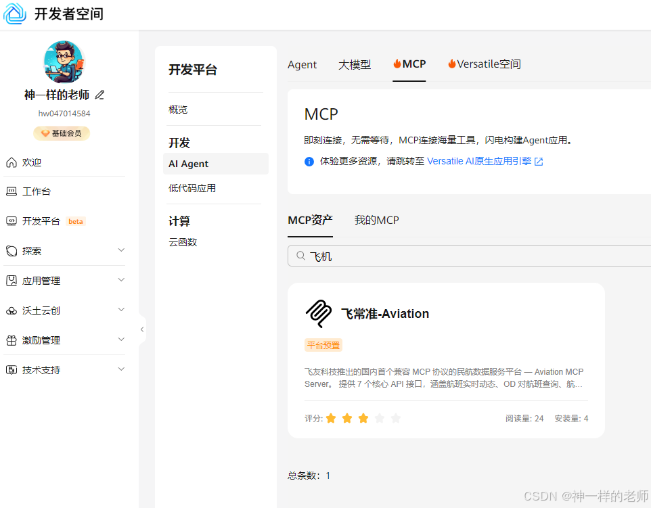
Task: Click the fifth rating star
Action: pos(396,418)
